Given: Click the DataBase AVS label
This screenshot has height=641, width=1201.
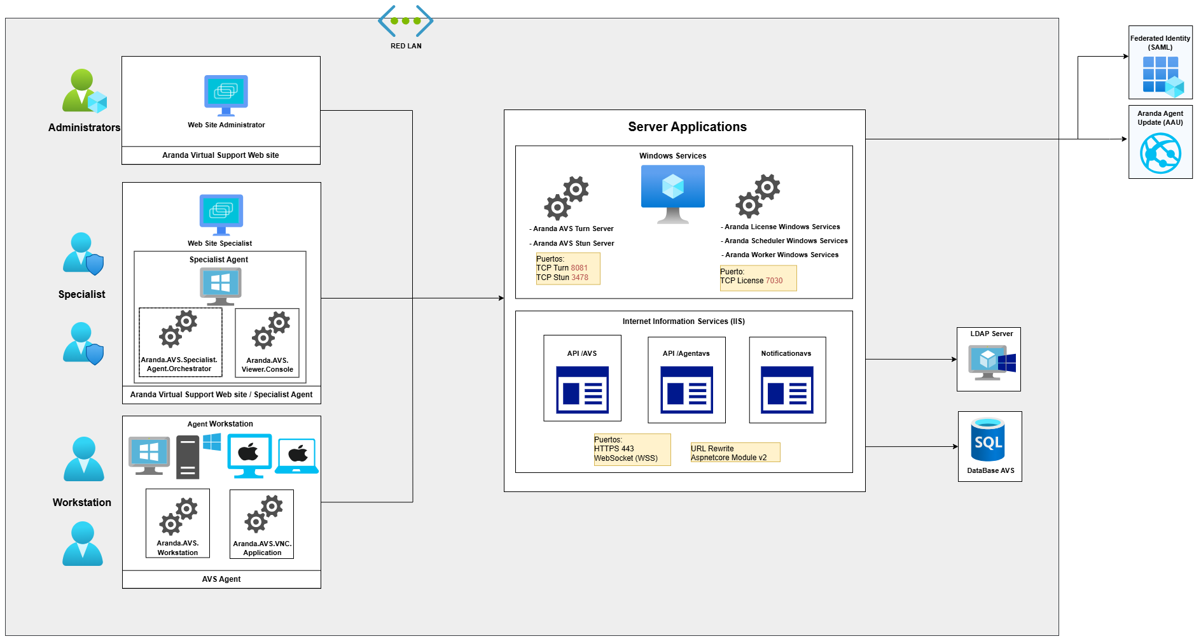Looking at the screenshot, I should click(x=990, y=471).
